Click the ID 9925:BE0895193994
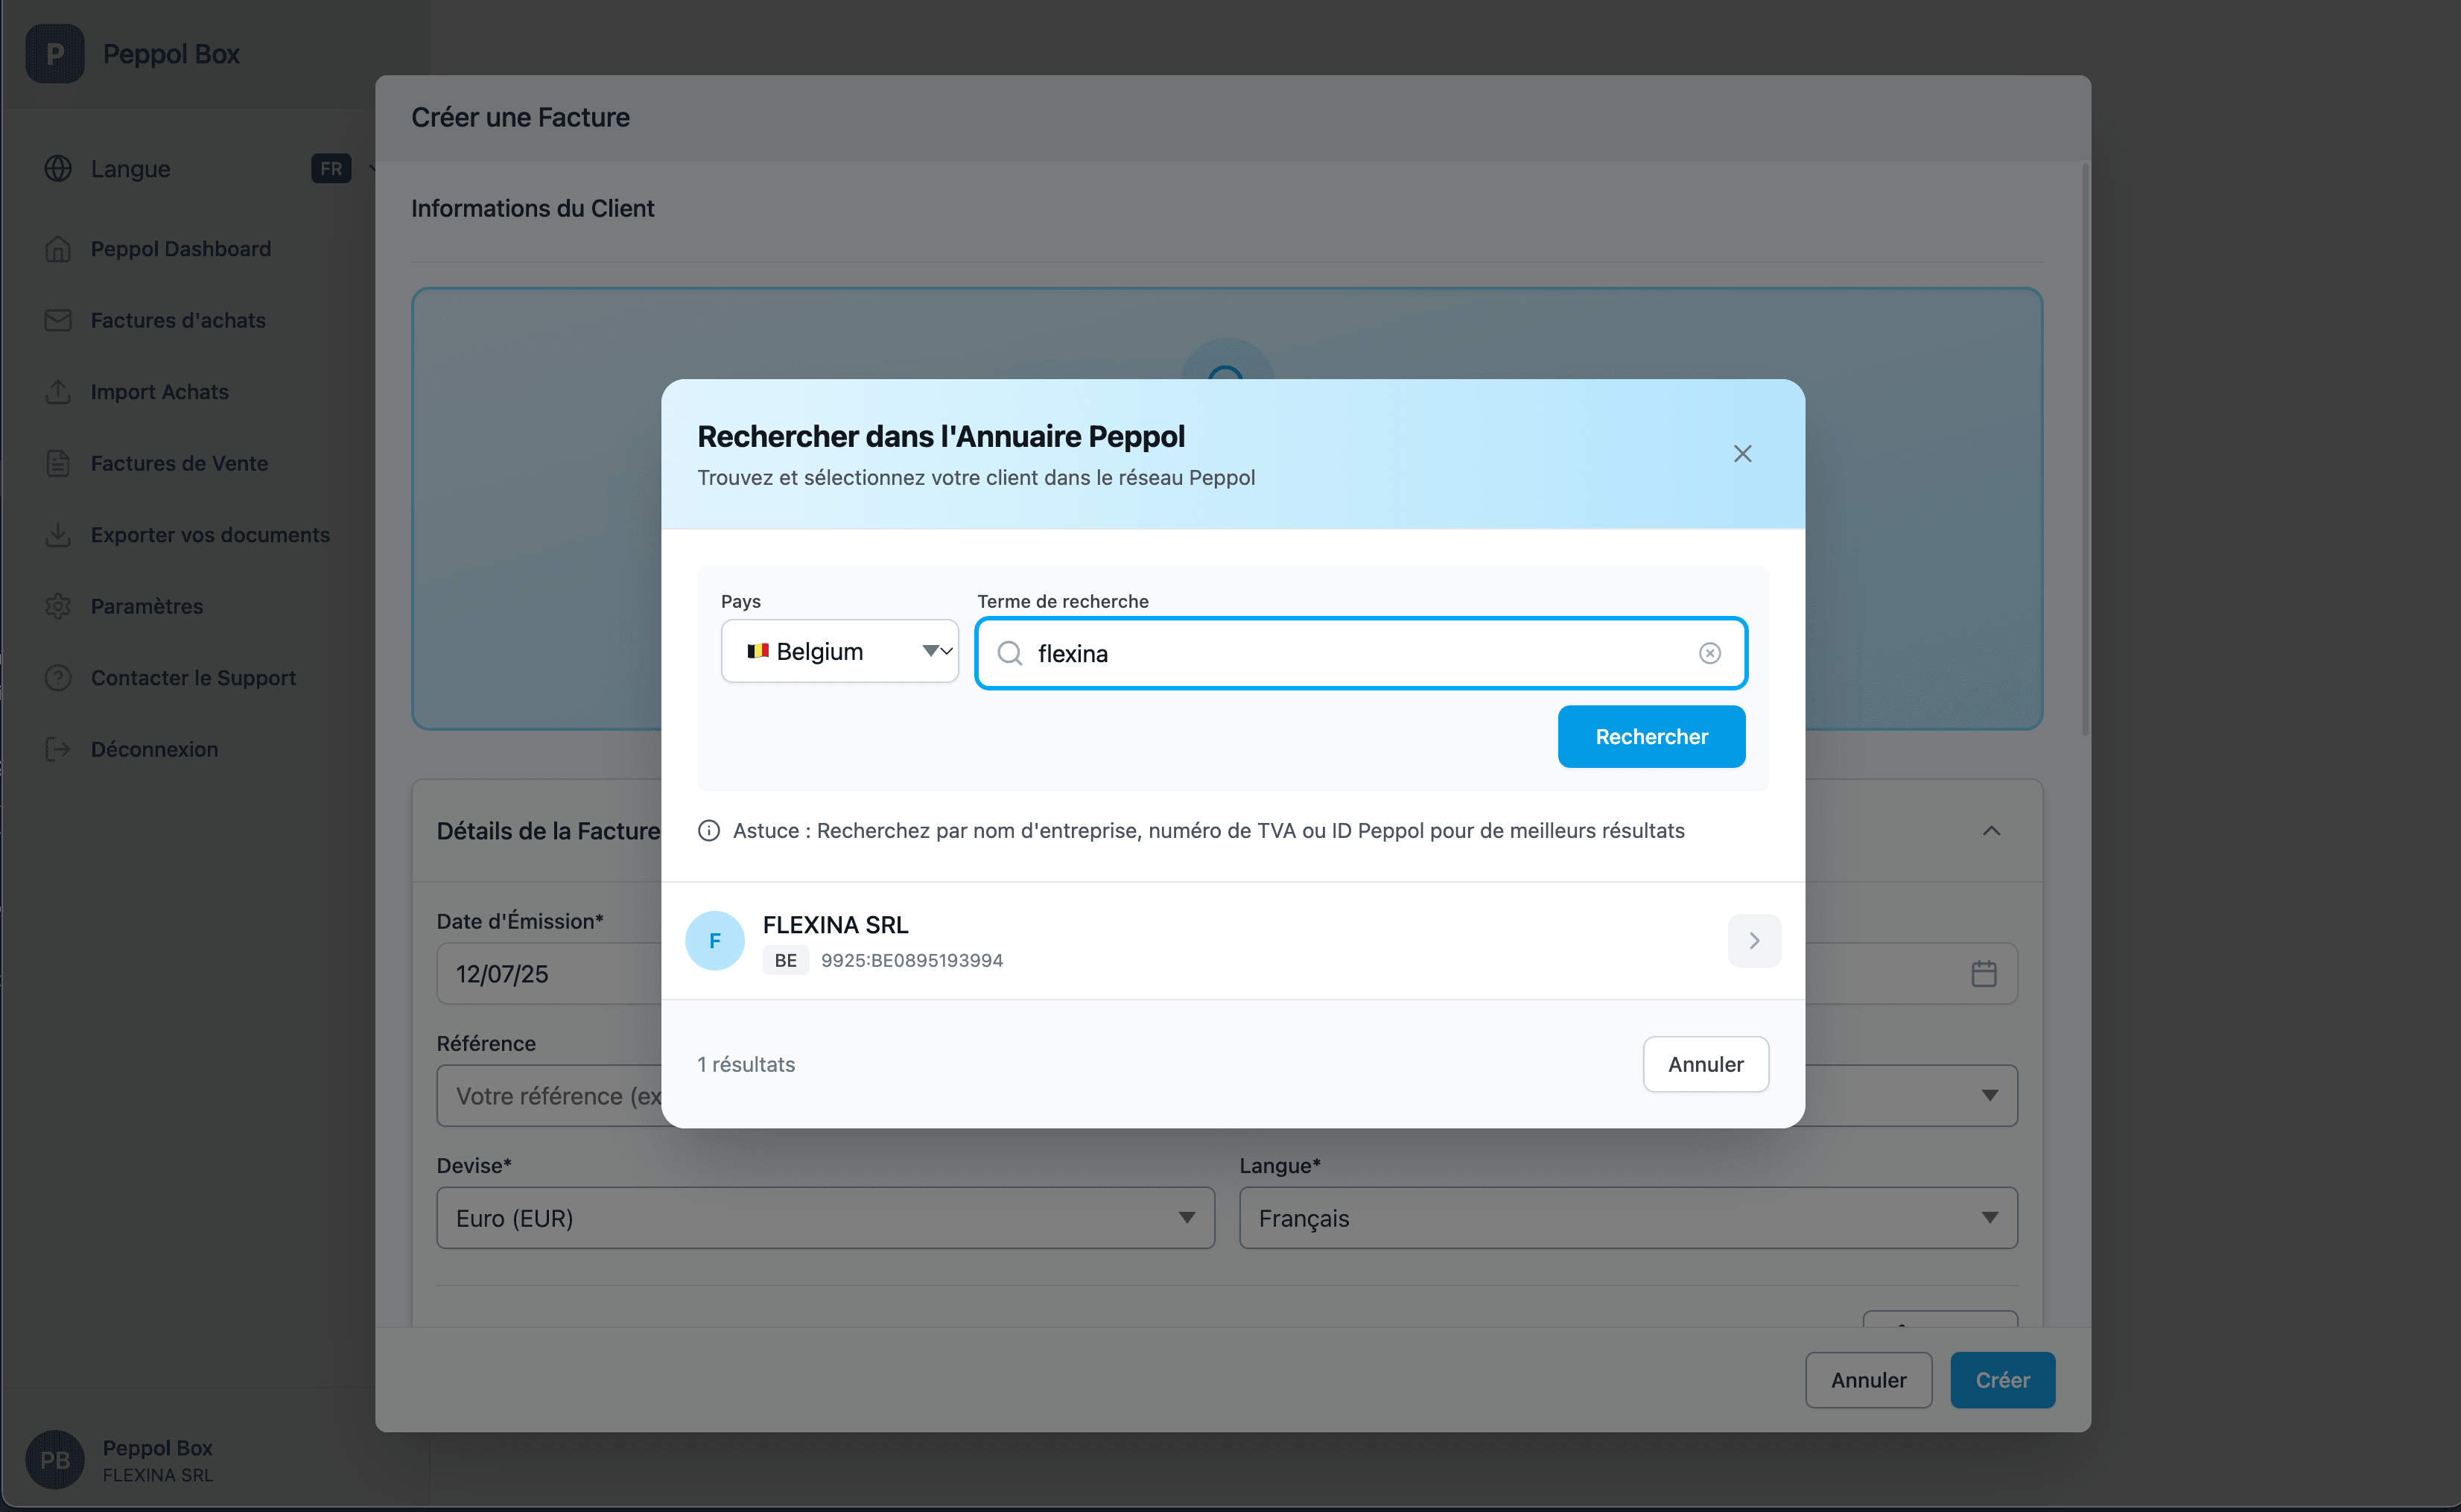 tap(911, 961)
